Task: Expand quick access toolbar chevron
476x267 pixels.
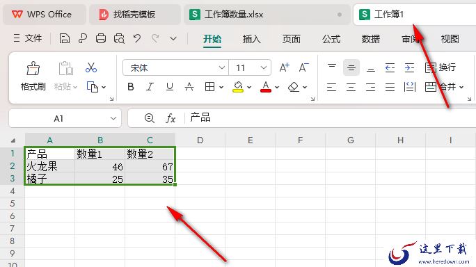Action: [x=173, y=39]
